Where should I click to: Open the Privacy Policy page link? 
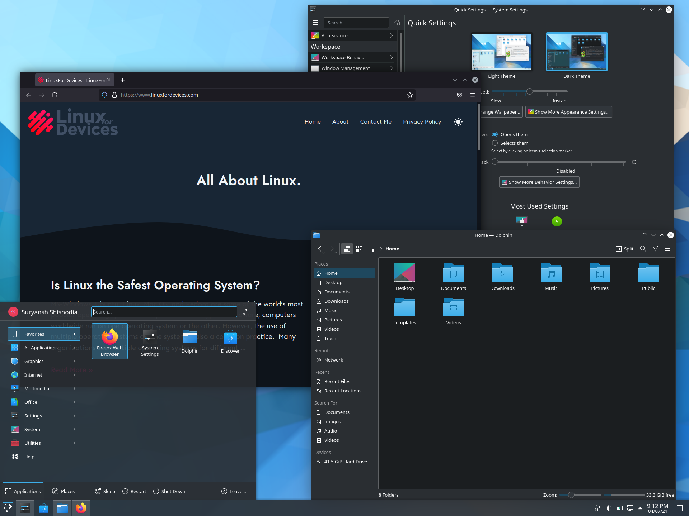(422, 122)
